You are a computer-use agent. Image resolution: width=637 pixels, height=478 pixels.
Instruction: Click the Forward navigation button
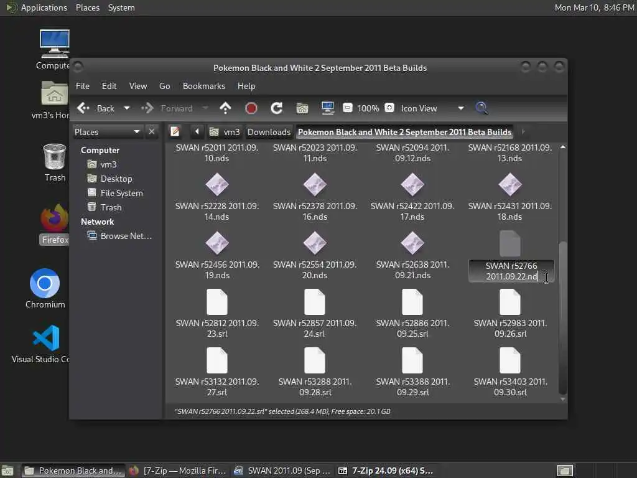[x=167, y=108]
